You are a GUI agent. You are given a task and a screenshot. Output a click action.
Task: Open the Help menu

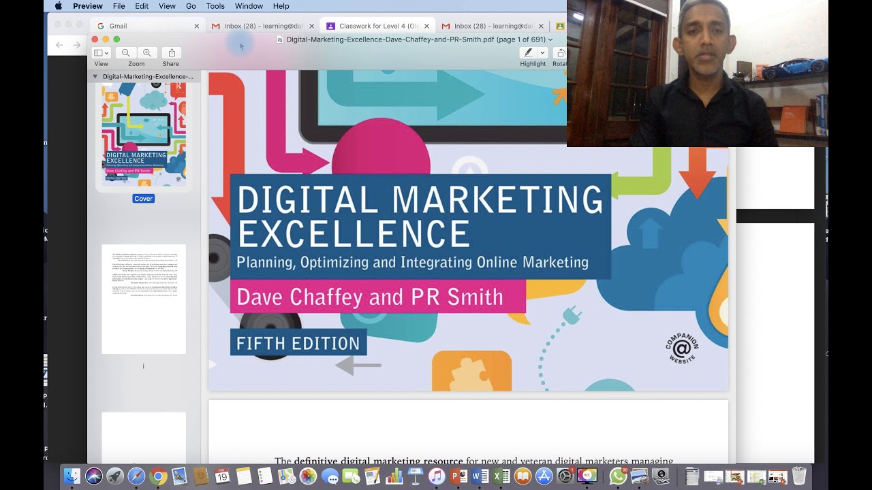[281, 6]
